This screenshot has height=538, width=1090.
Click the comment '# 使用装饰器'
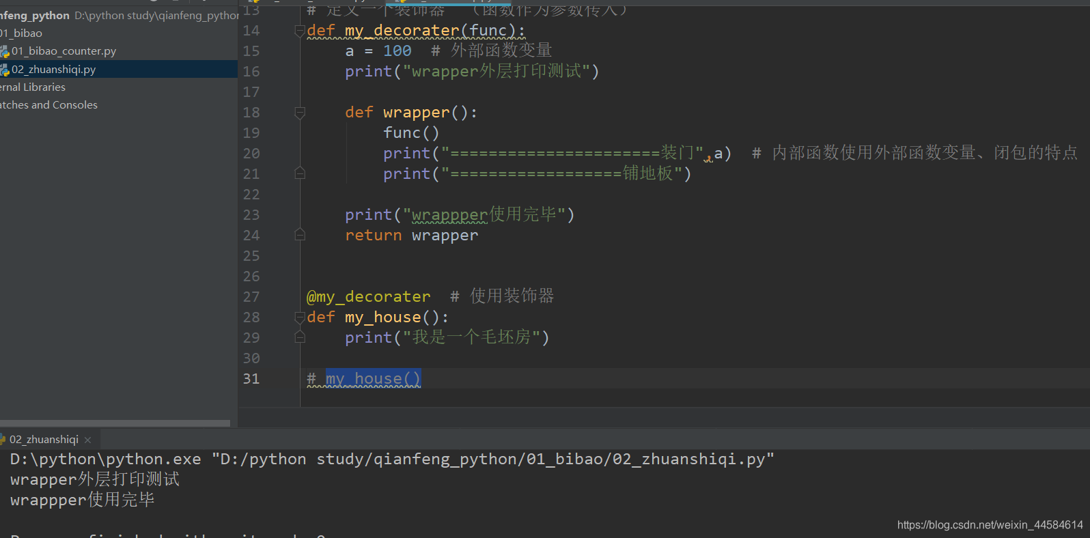click(x=502, y=296)
